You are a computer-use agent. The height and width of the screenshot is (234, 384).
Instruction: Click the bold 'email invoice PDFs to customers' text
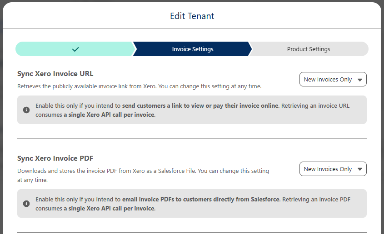click(x=201, y=199)
